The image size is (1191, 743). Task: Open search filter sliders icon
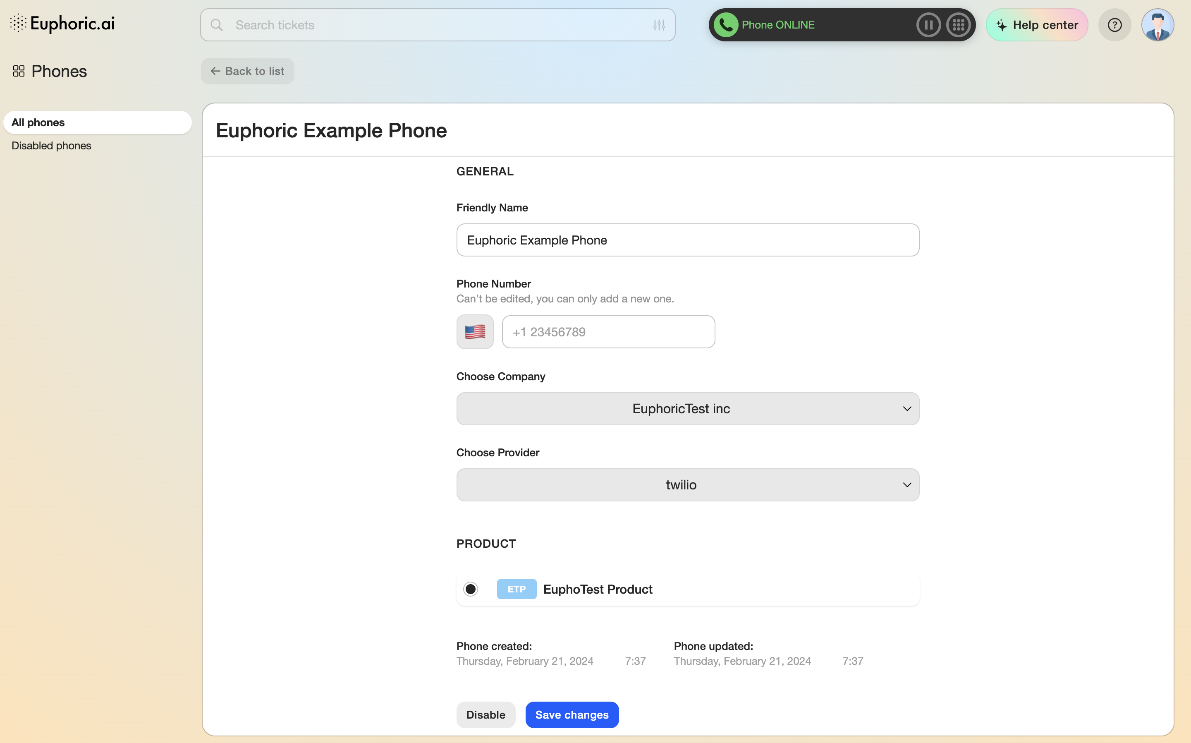click(659, 24)
